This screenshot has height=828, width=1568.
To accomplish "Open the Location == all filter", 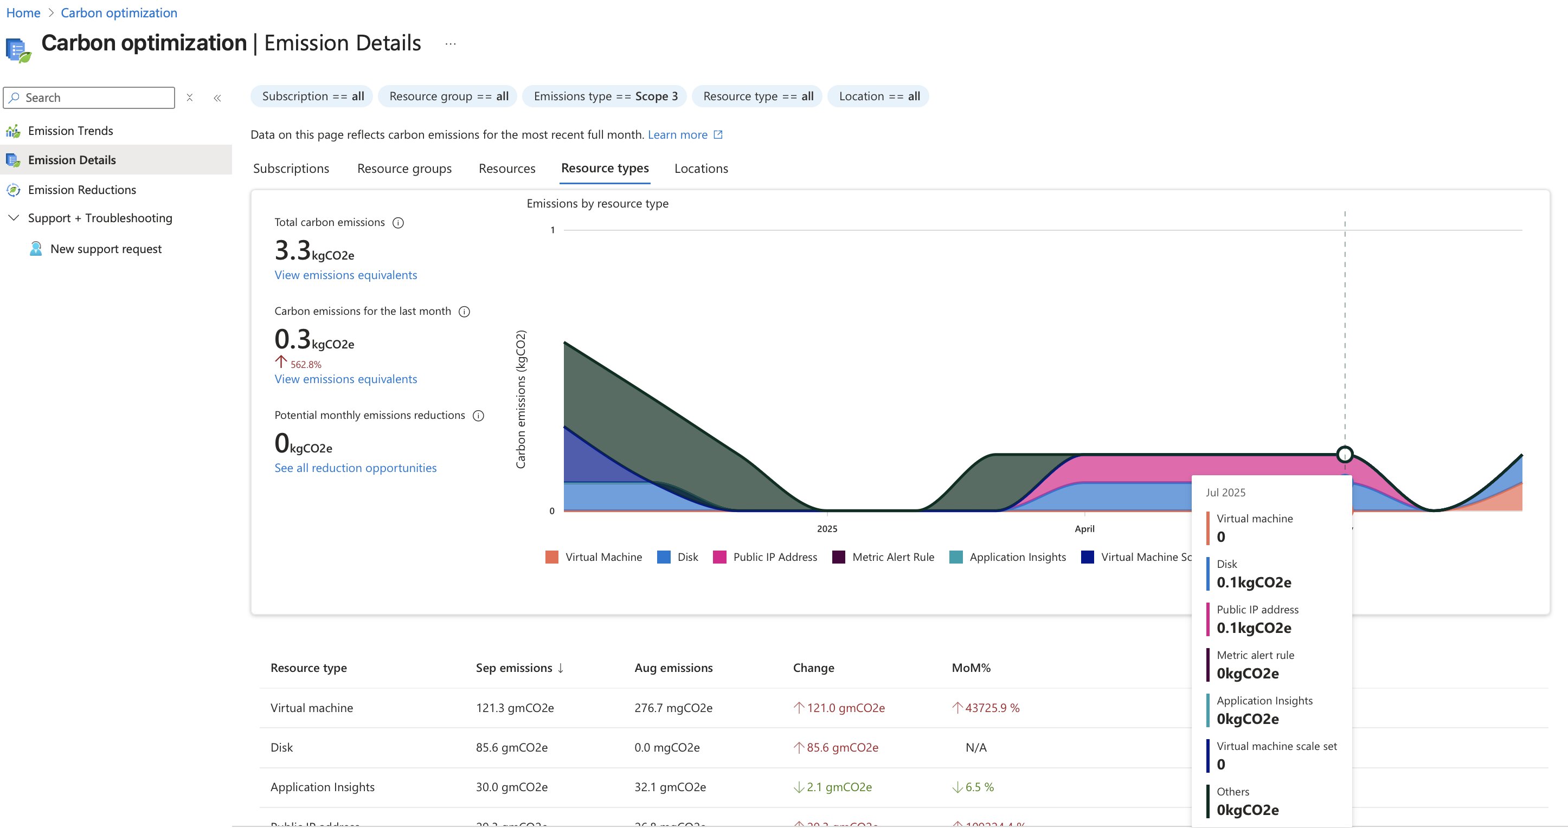I will [878, 96].
